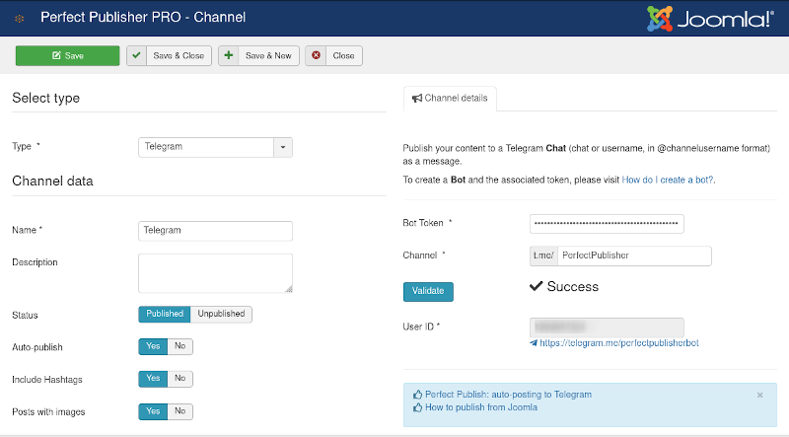
Task: Click the blurred User ID field
Action: [607, 328]
